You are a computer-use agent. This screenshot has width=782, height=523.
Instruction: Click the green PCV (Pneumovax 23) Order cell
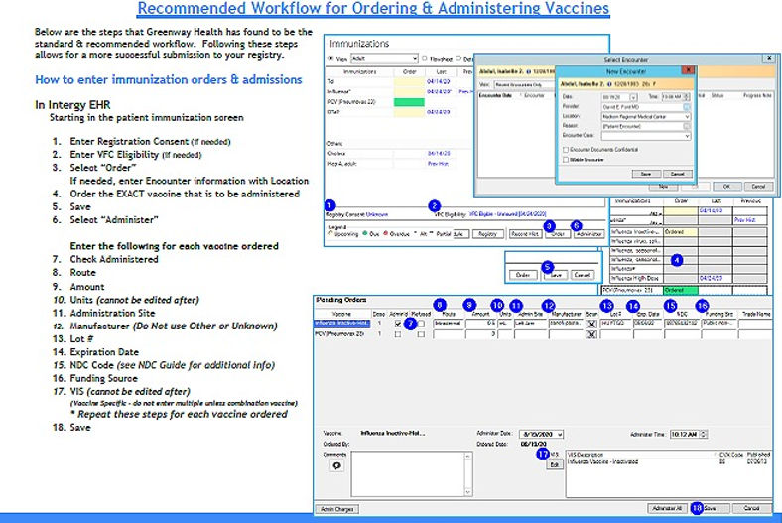[409, 102]
